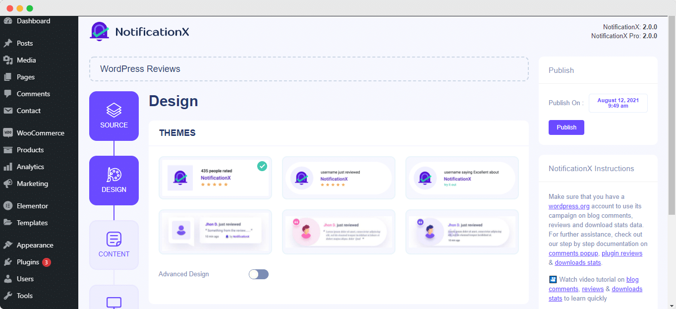Click the 'Advanced Design' label

click(184, 274)
